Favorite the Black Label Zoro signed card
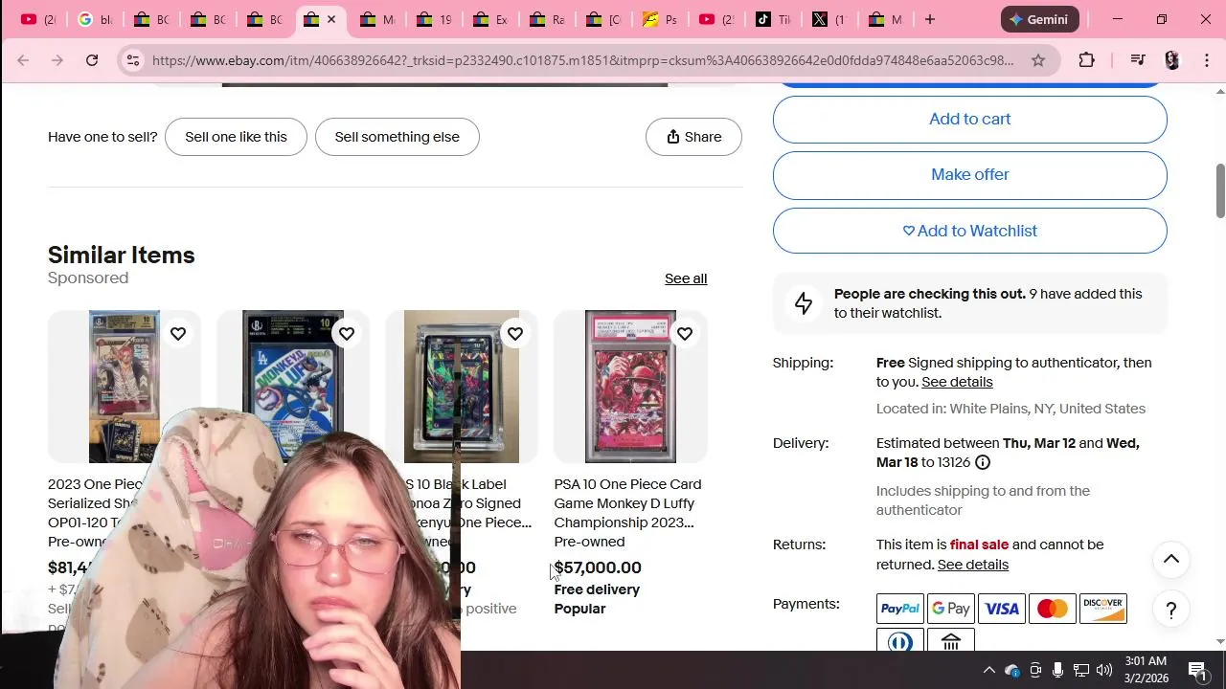This screenshot has width=1226, height=689. [x=515, y=334]
